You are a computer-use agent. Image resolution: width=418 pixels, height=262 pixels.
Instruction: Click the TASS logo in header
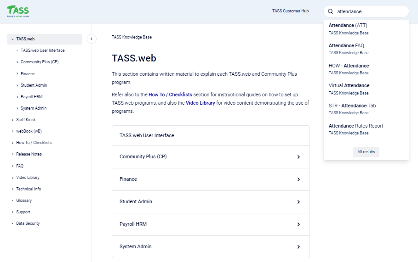pos(18,11)
